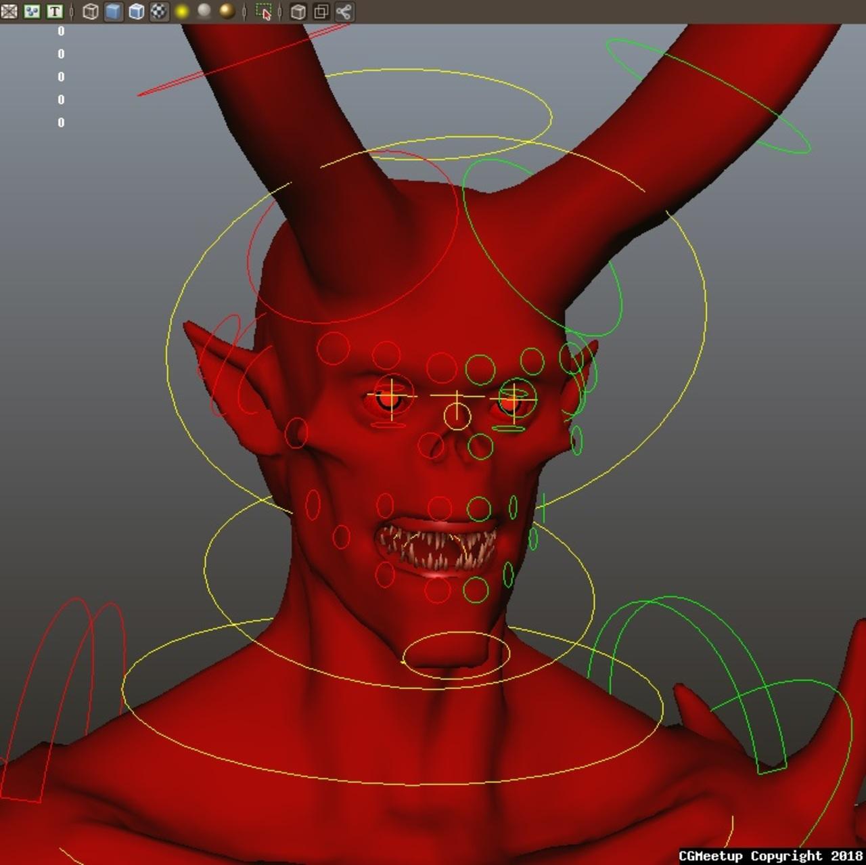Viewport: 866px width, 865px height.
Task: Click the crossed-out box icon in toolbar
Action: tap(9, 12)
